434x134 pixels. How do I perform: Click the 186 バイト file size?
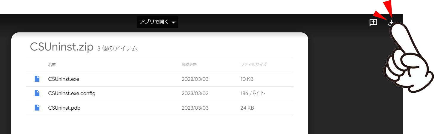coord(253,93)
